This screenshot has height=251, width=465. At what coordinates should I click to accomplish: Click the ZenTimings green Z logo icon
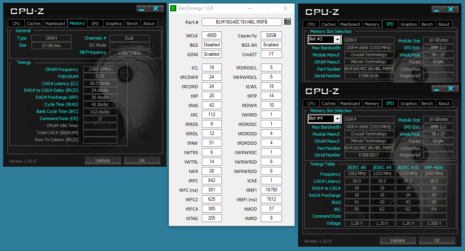(173, 8)
